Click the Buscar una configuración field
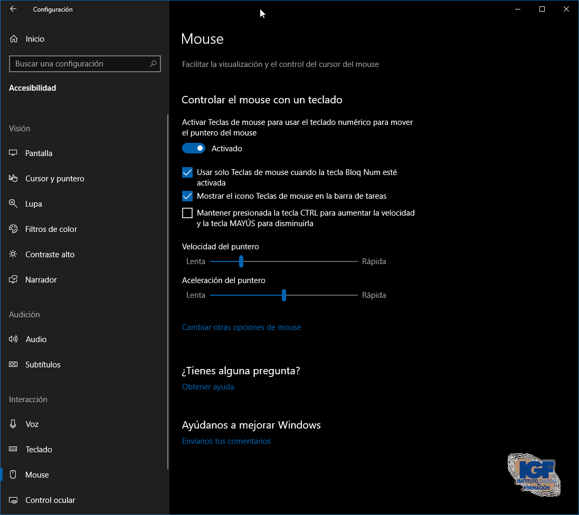Screen dimensions: 579x515 coord(79,64)
